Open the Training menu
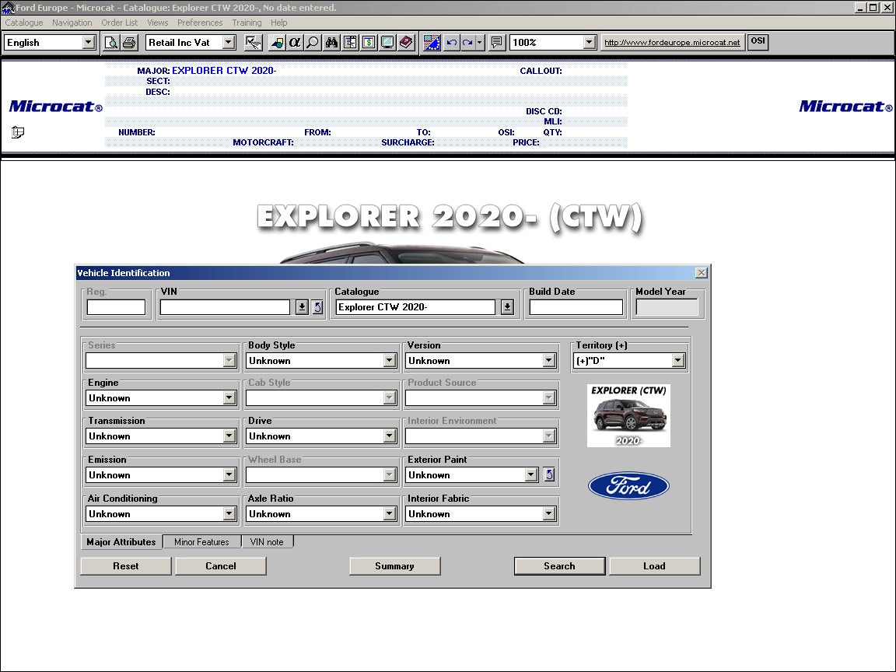 [x=247, y=23]
